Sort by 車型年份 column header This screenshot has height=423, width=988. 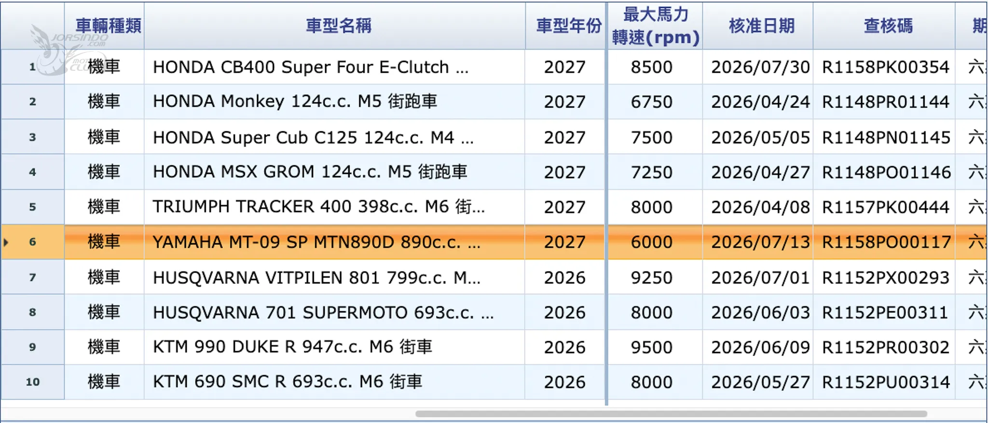565,26
